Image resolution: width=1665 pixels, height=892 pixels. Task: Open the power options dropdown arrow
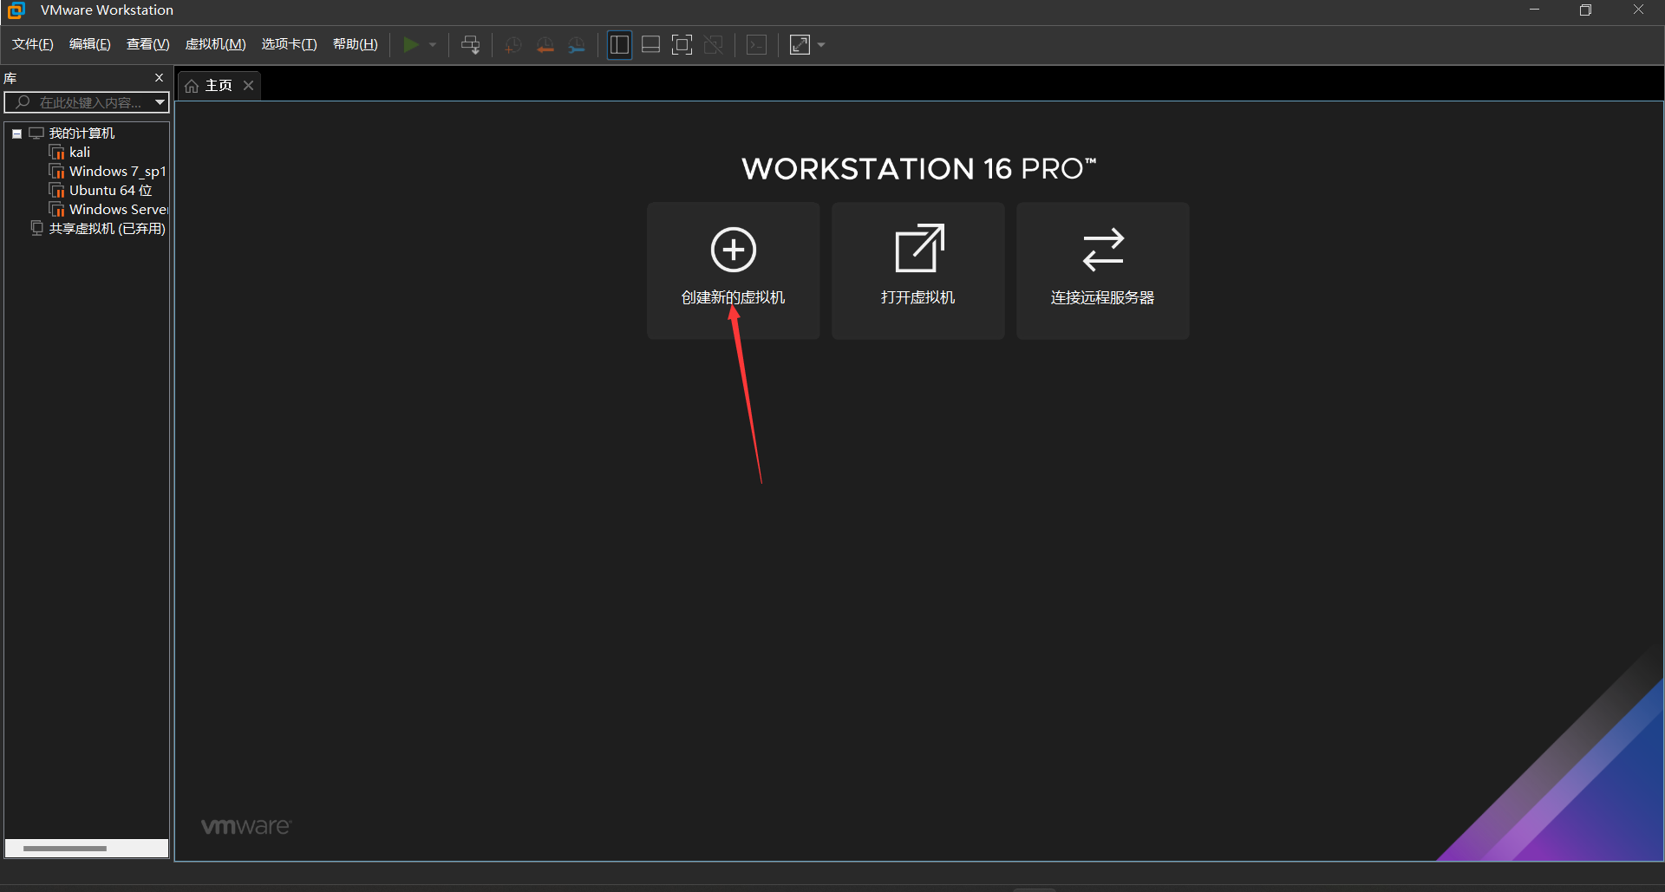click(433, 44)
